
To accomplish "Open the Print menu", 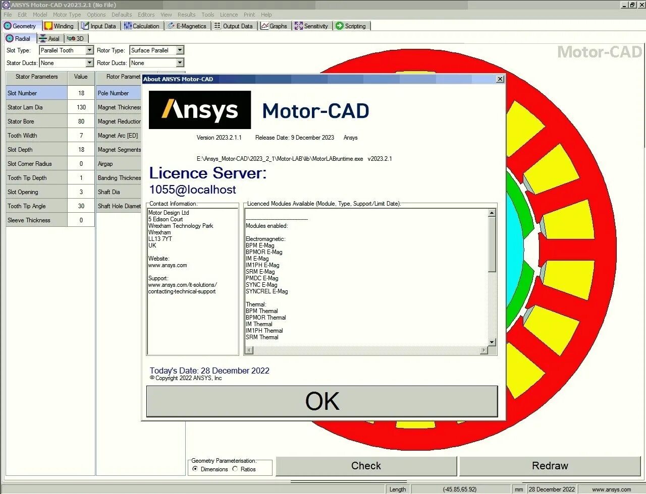I will point(249,15).
